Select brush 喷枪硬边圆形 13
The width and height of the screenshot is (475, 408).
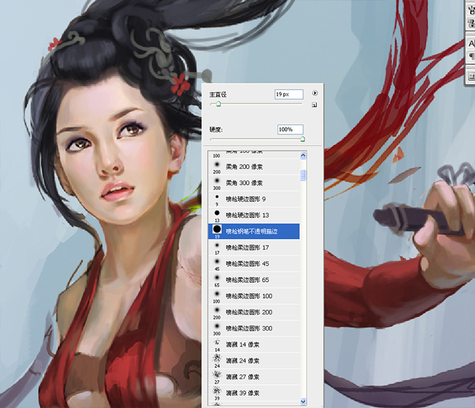tap(254, 215)
